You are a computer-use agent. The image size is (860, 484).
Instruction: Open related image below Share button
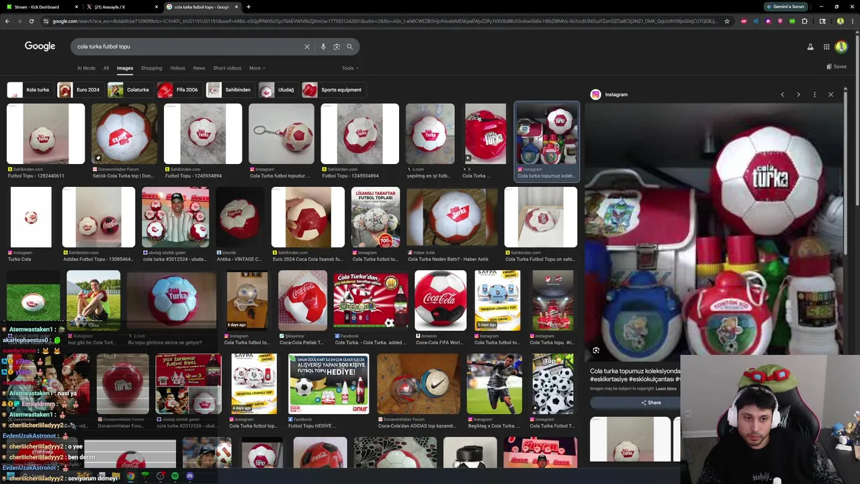630,440
